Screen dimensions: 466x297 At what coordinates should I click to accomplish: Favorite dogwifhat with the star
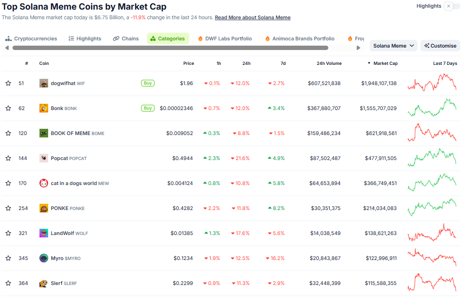click(x=8, y=83)
